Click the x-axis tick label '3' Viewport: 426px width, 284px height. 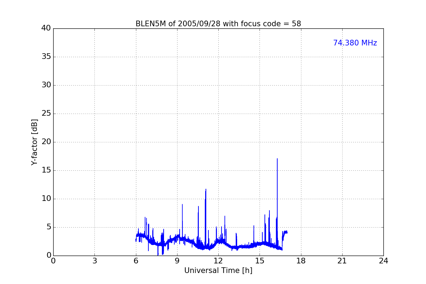click(94, 261)
